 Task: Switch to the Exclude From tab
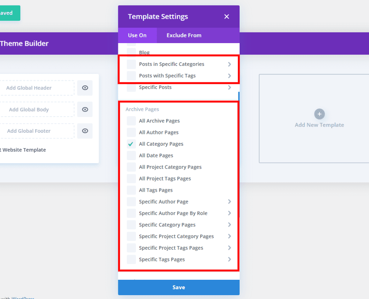(x=184, y=35)
